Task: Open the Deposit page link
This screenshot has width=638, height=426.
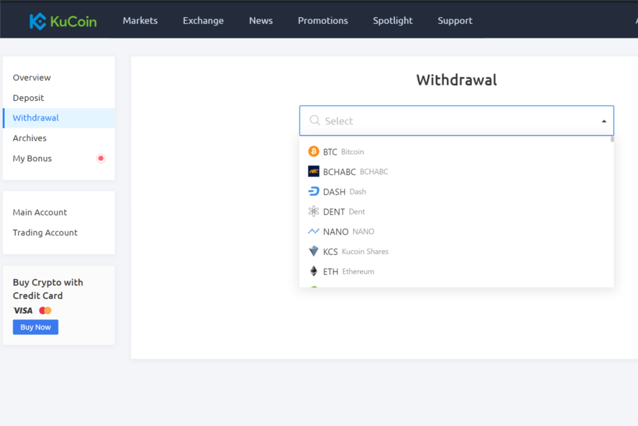Action: pos(27,98)
